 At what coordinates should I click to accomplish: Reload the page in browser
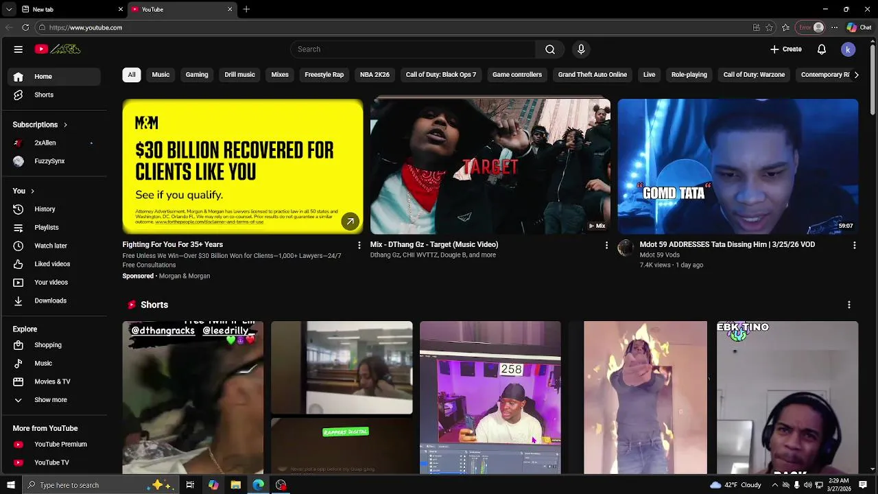click(25, 27)
